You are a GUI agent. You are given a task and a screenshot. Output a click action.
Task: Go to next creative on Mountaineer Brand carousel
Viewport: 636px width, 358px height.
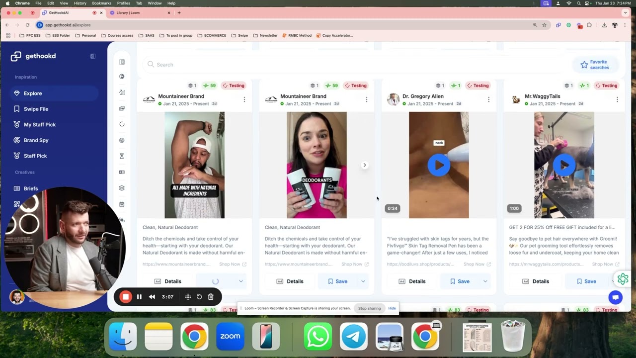(364, 165)
